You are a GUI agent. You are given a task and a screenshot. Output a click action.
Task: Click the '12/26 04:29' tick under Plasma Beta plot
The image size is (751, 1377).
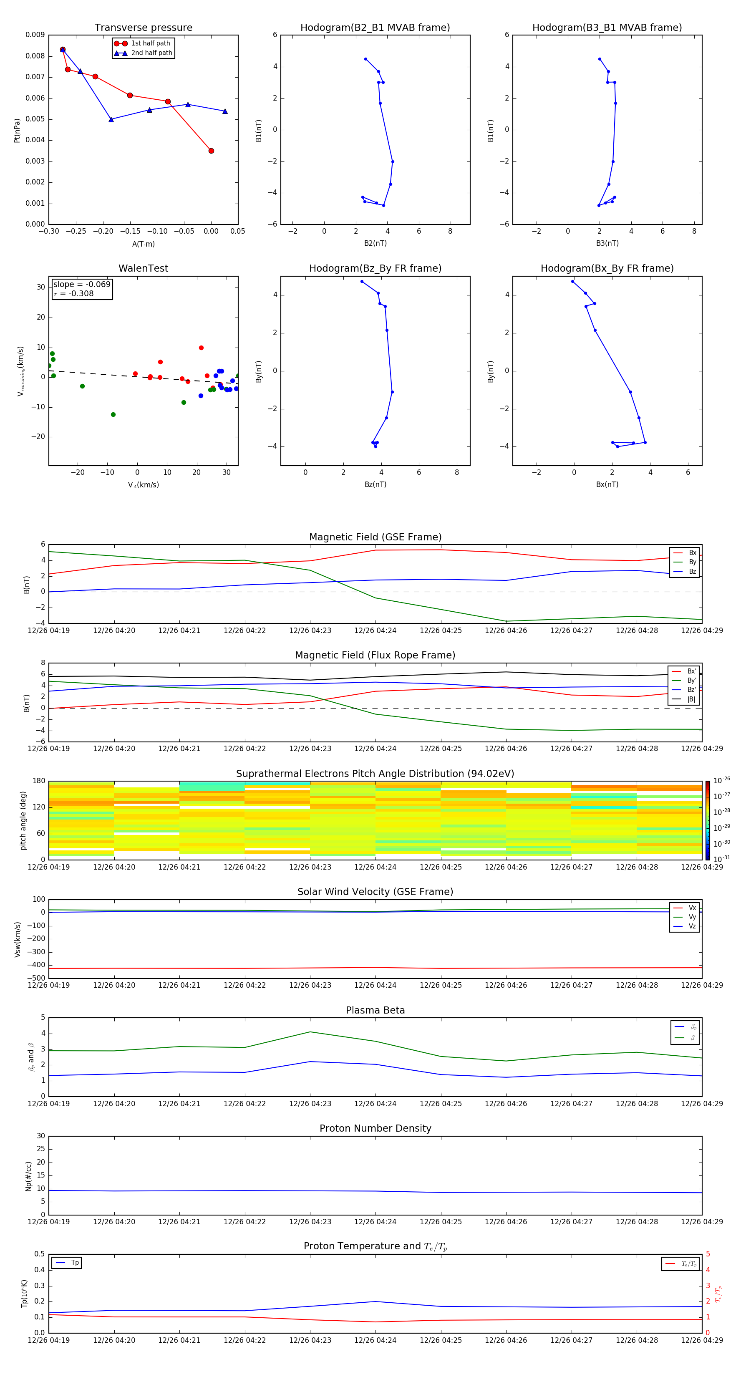tap(702, 1103)
